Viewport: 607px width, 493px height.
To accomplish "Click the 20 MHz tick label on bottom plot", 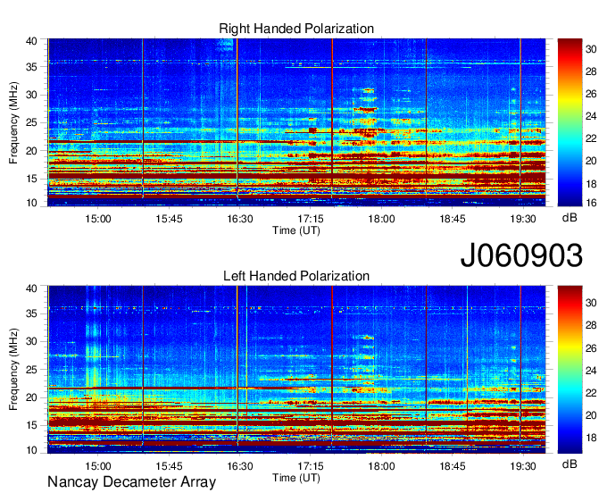I will click(x=31, y=397).
